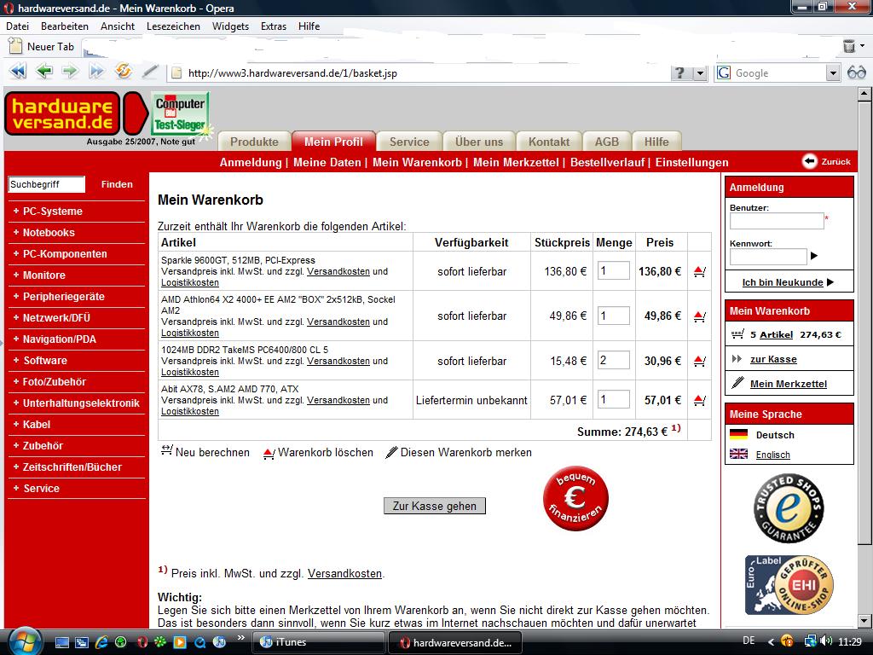Click the quantity field for Abit AX78
The image size is (873, 655).
click(x=614, y=399)
